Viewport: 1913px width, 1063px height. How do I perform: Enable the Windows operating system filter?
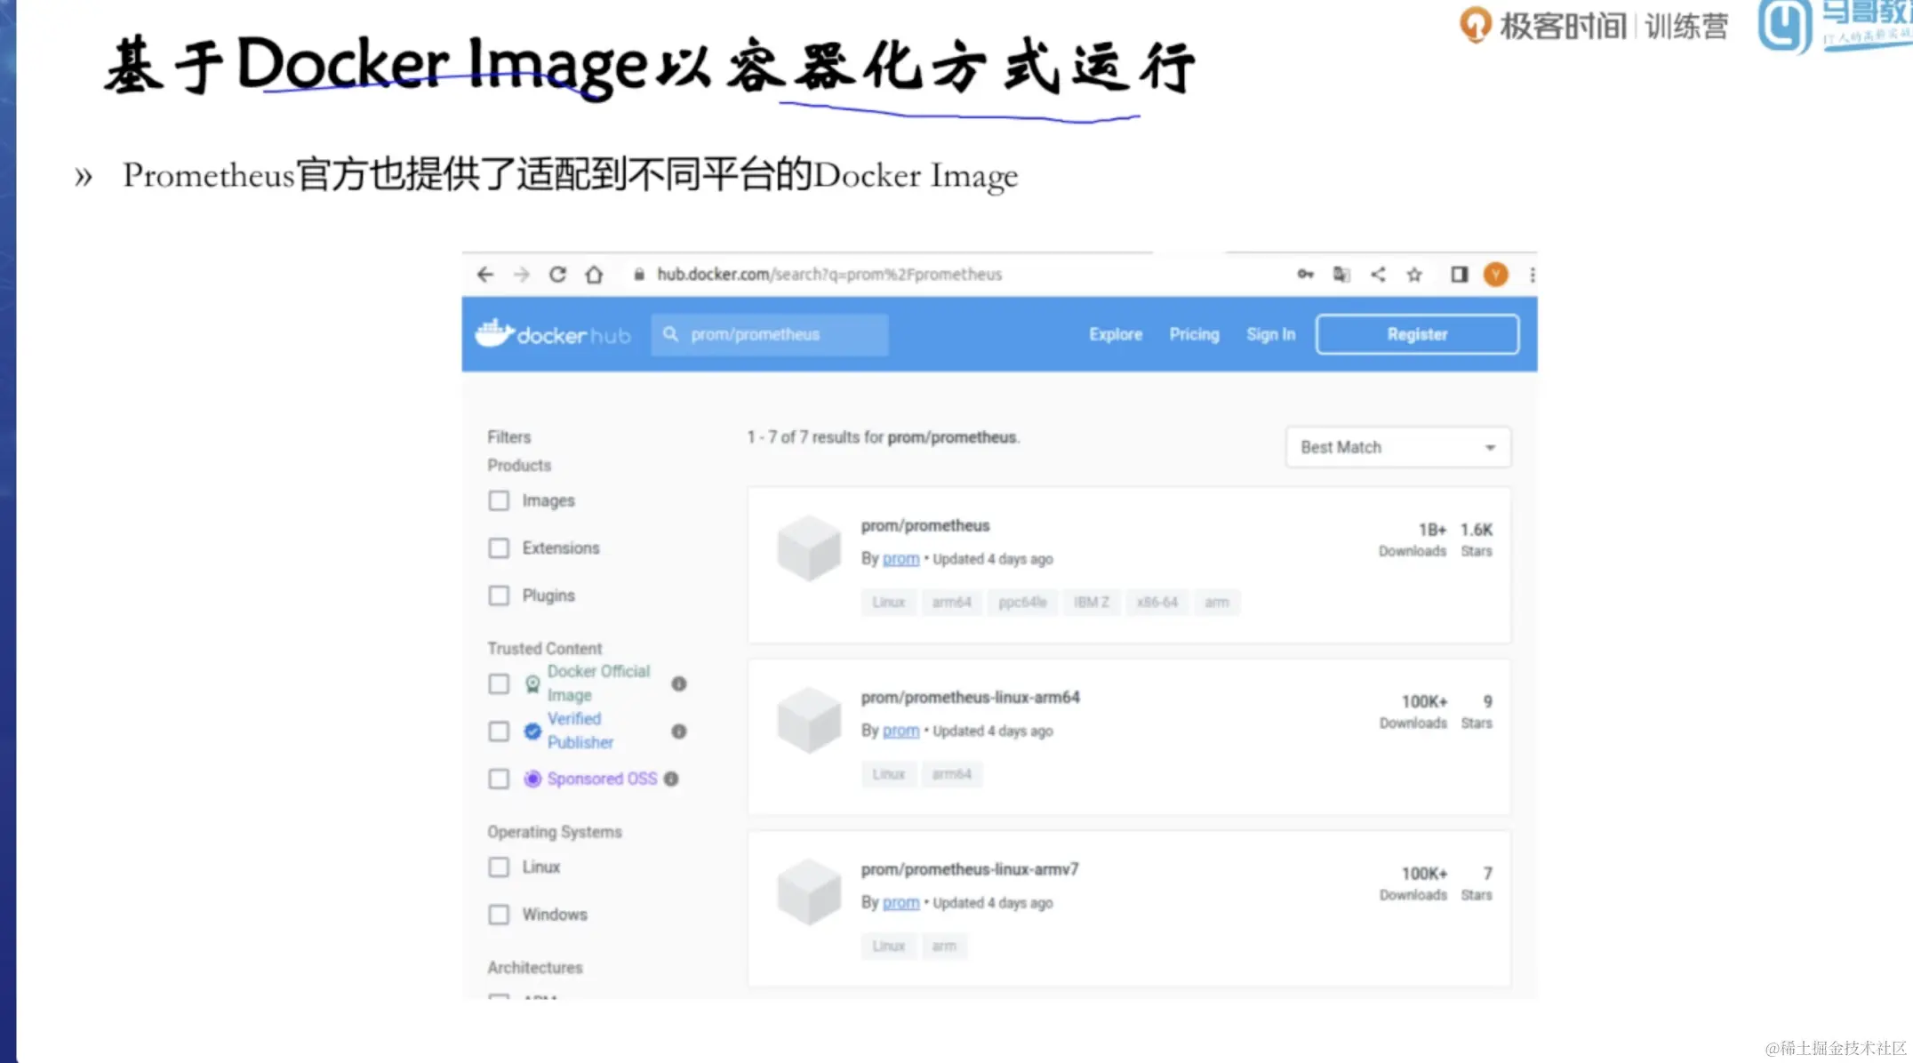point(499,915)
